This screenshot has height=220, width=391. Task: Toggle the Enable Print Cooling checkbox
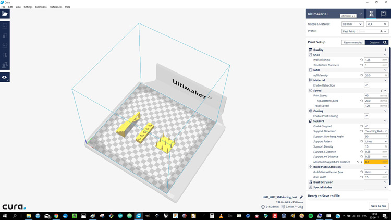[x=366, y=116]
